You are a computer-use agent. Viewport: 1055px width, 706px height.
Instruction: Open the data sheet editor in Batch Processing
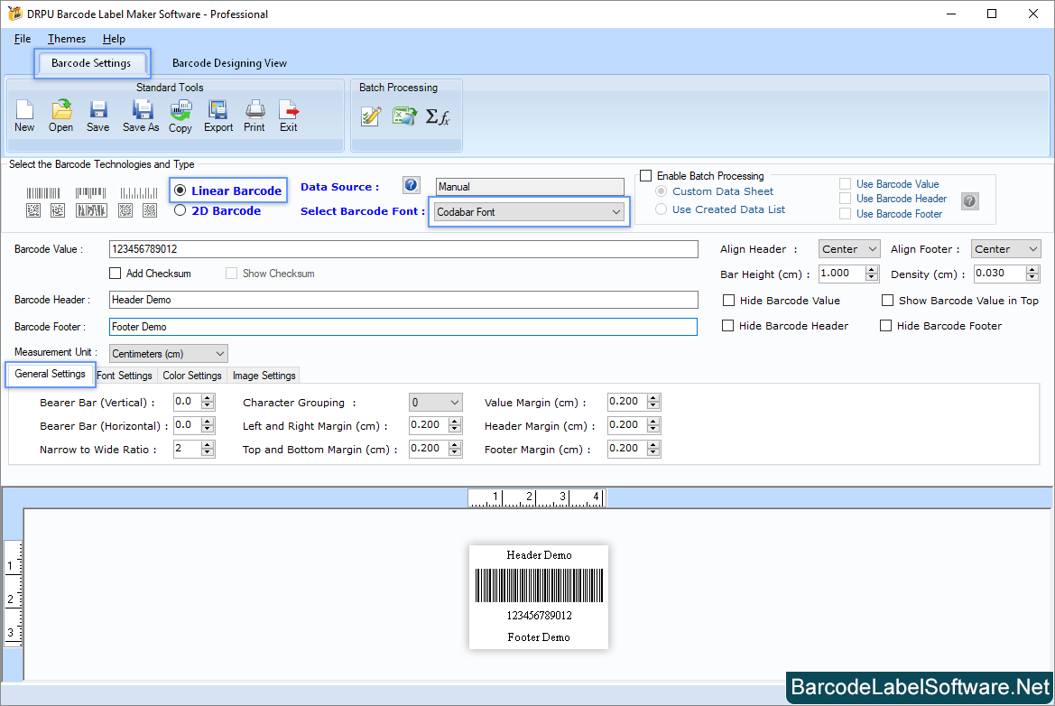(x=371, y=116)
